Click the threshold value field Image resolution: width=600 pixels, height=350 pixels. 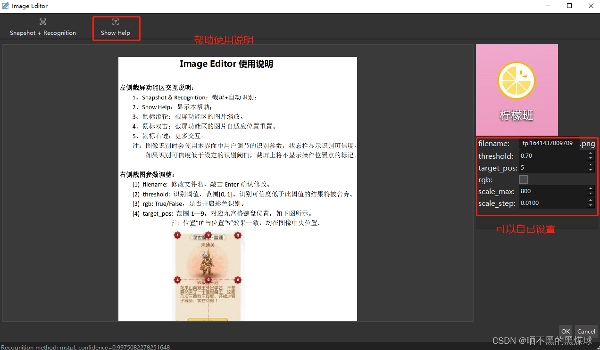pos(553,155)
